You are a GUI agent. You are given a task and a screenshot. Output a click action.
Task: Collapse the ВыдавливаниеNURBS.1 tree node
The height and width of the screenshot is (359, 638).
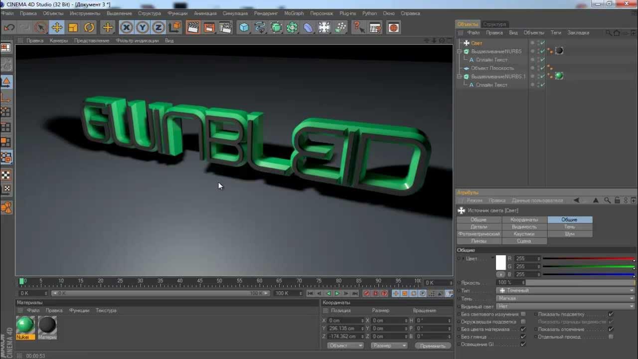tap(460, 77)
